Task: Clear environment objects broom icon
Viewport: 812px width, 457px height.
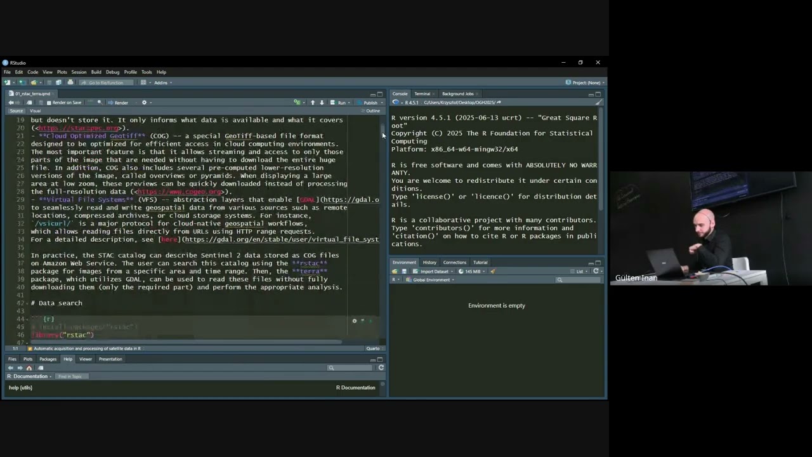Action: (x=492, y=271)
